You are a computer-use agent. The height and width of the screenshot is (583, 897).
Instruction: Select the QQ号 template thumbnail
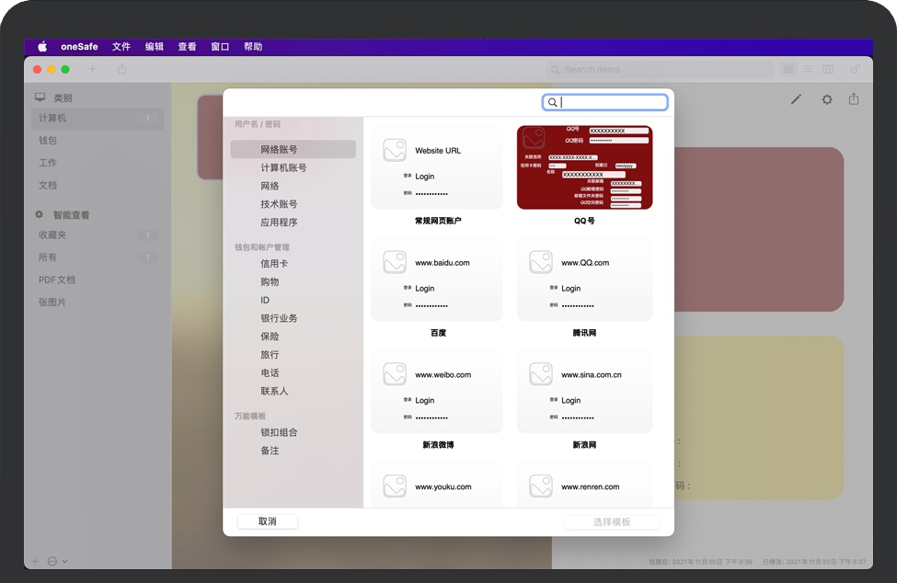(x=584, y=167)
